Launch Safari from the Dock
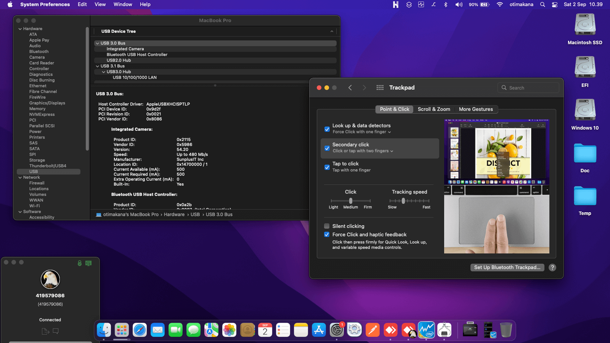The height and width of the screenshot is (343, 610). (140, 330)
